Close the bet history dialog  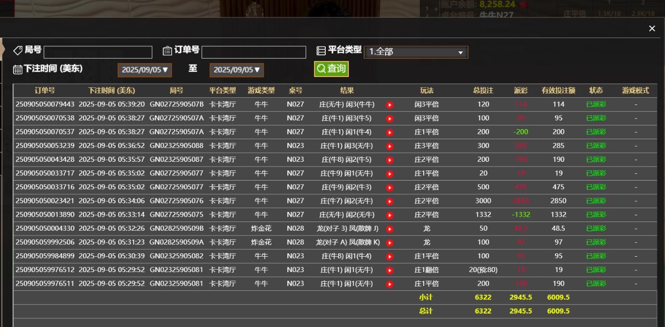[652, 28]
